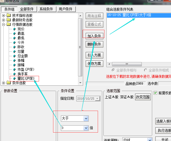Click the cube icon beside 市盈(沪深)
The image size is (171, 141).
click(14, 69)
